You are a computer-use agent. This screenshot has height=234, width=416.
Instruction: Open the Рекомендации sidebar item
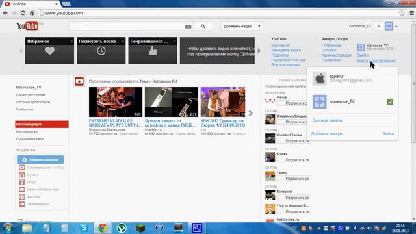coord(42,124)
